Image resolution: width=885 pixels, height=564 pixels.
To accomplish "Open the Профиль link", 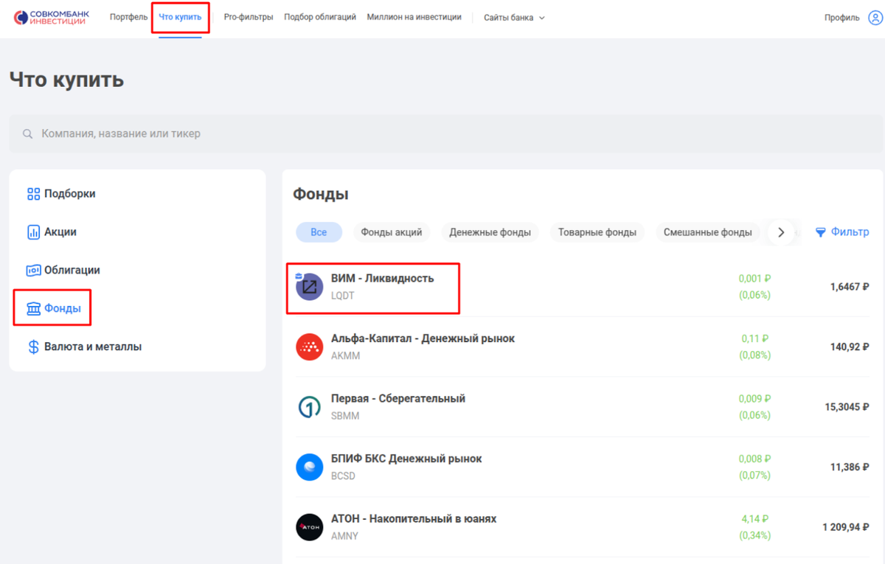I will coord(842,18).
